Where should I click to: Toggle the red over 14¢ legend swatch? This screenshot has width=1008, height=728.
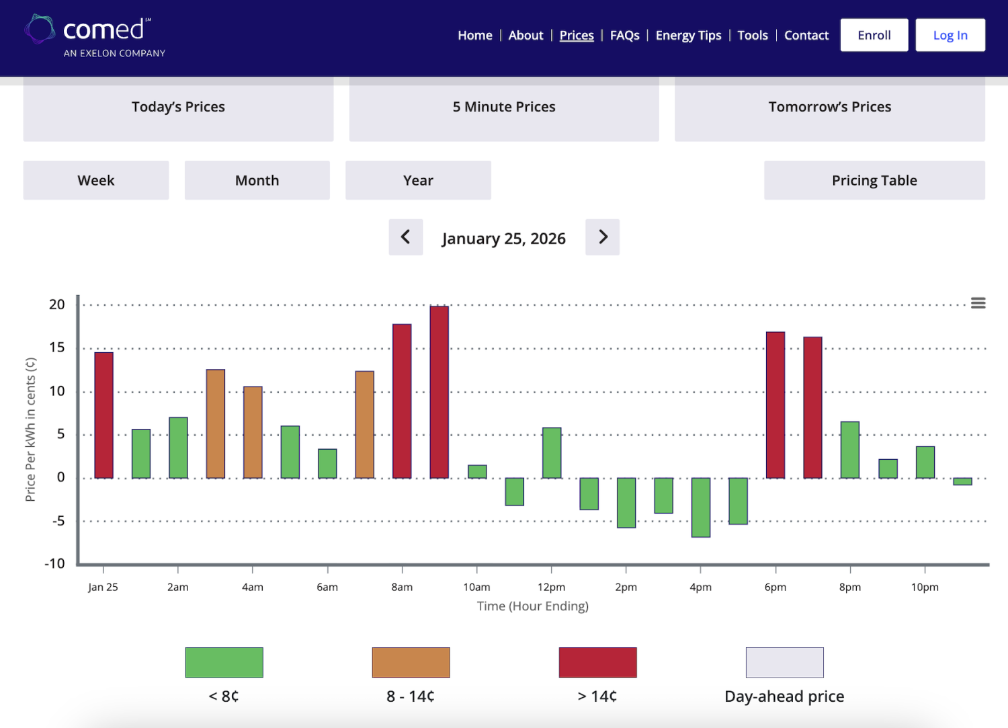click(x=598, y=662)
